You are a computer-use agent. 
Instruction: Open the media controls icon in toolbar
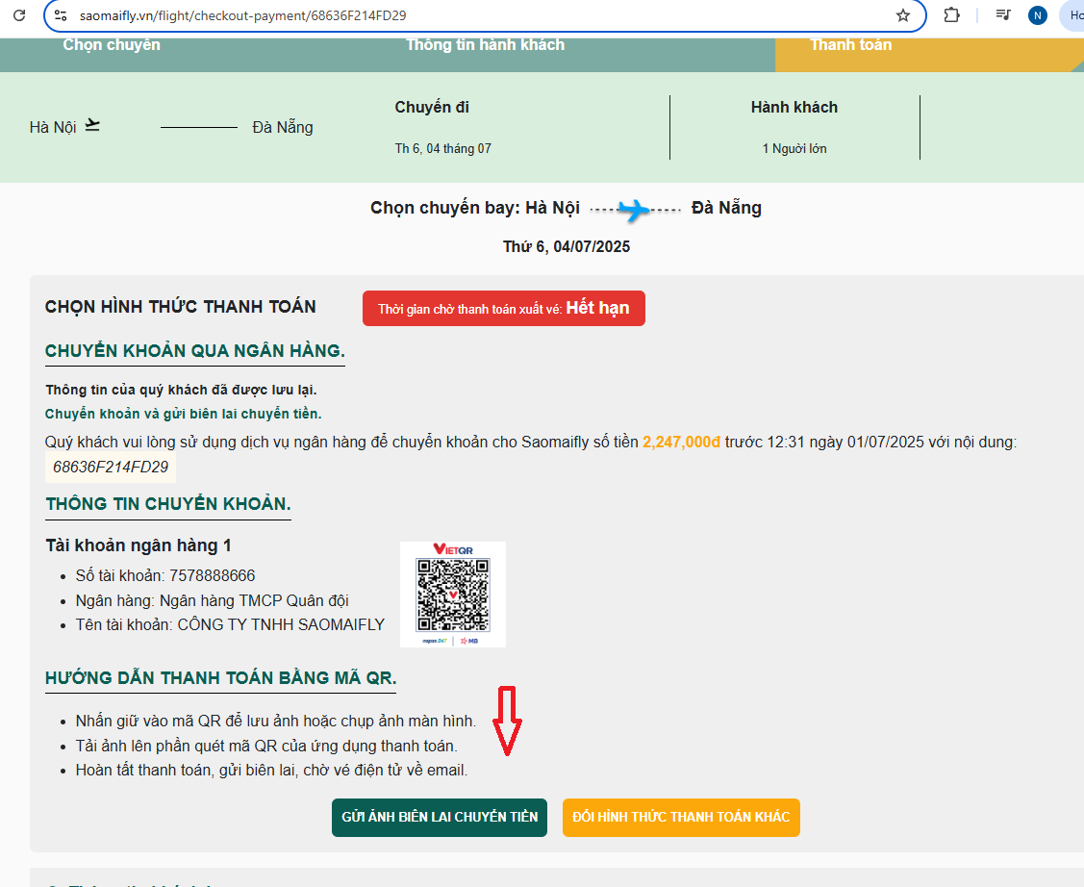tap(1002, 14)
